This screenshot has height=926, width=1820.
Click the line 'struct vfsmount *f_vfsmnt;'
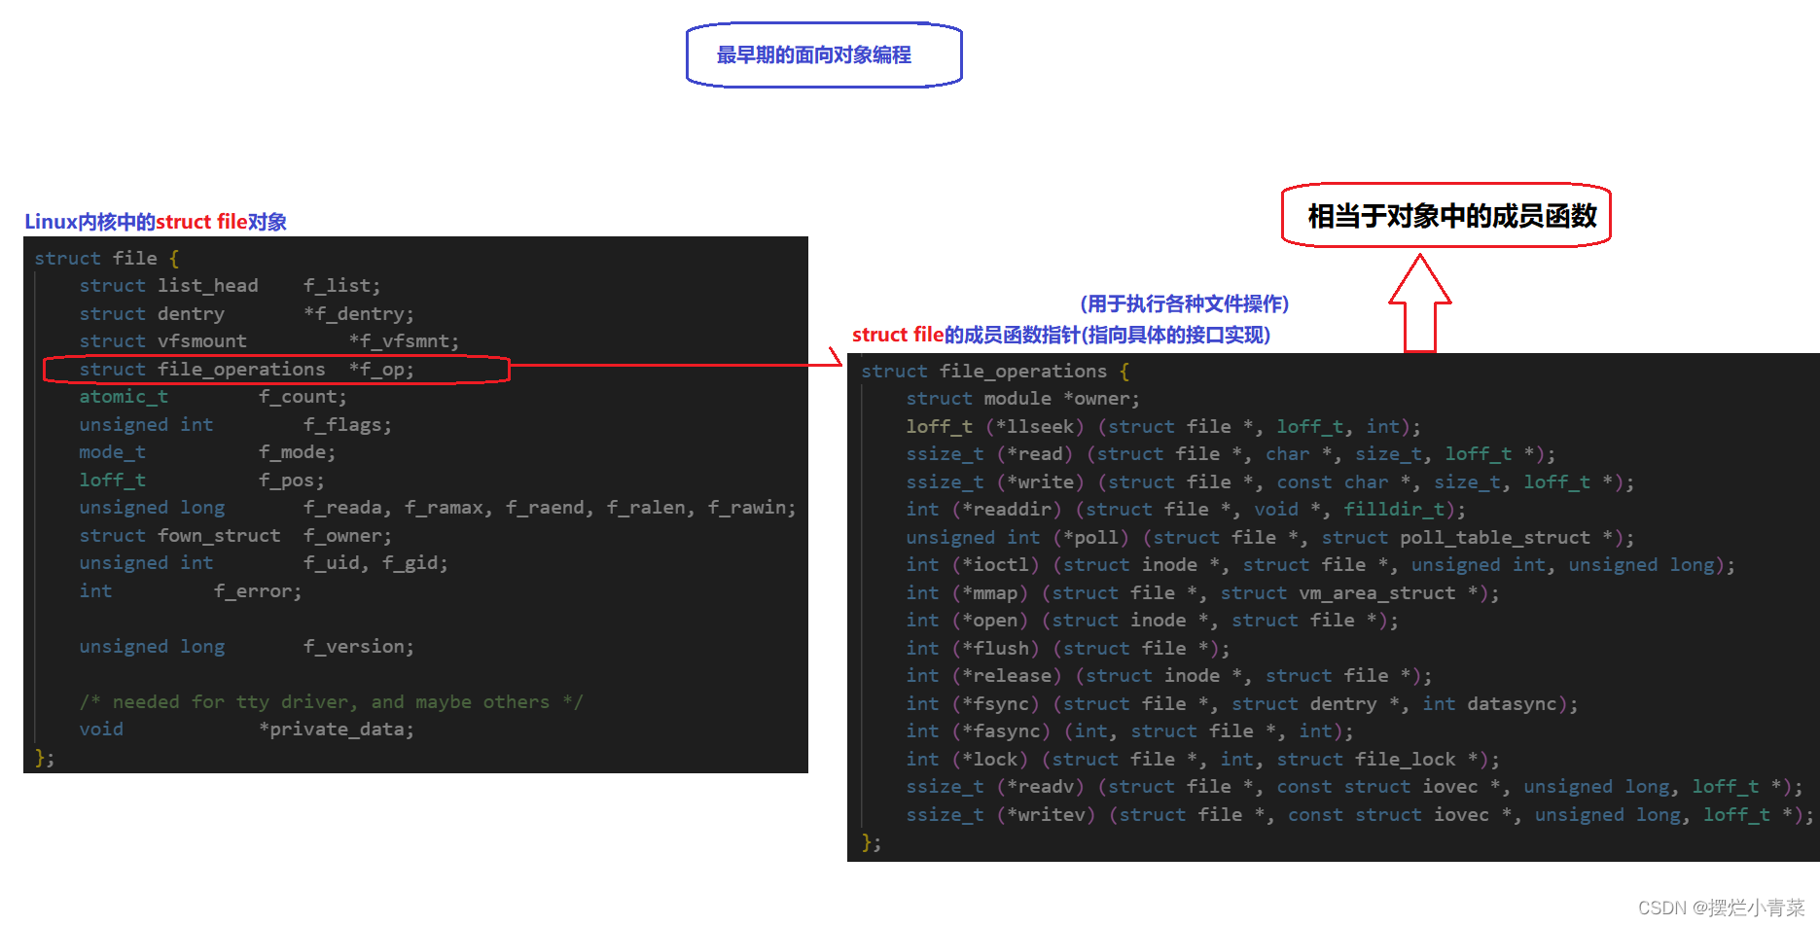coord(269,341)
